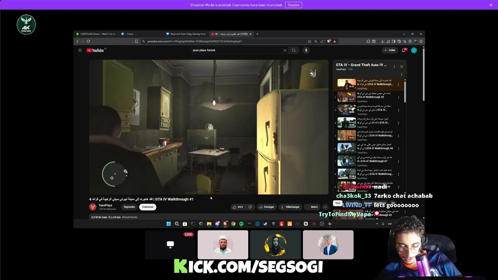This screenshot has width=498, height=280.
Task: Open more actions ellipsis below video
Action: coord(325,207)
